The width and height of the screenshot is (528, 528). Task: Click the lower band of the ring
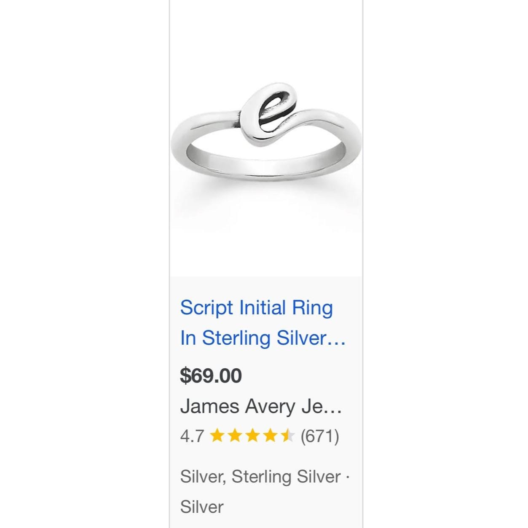tap(265, 170)
